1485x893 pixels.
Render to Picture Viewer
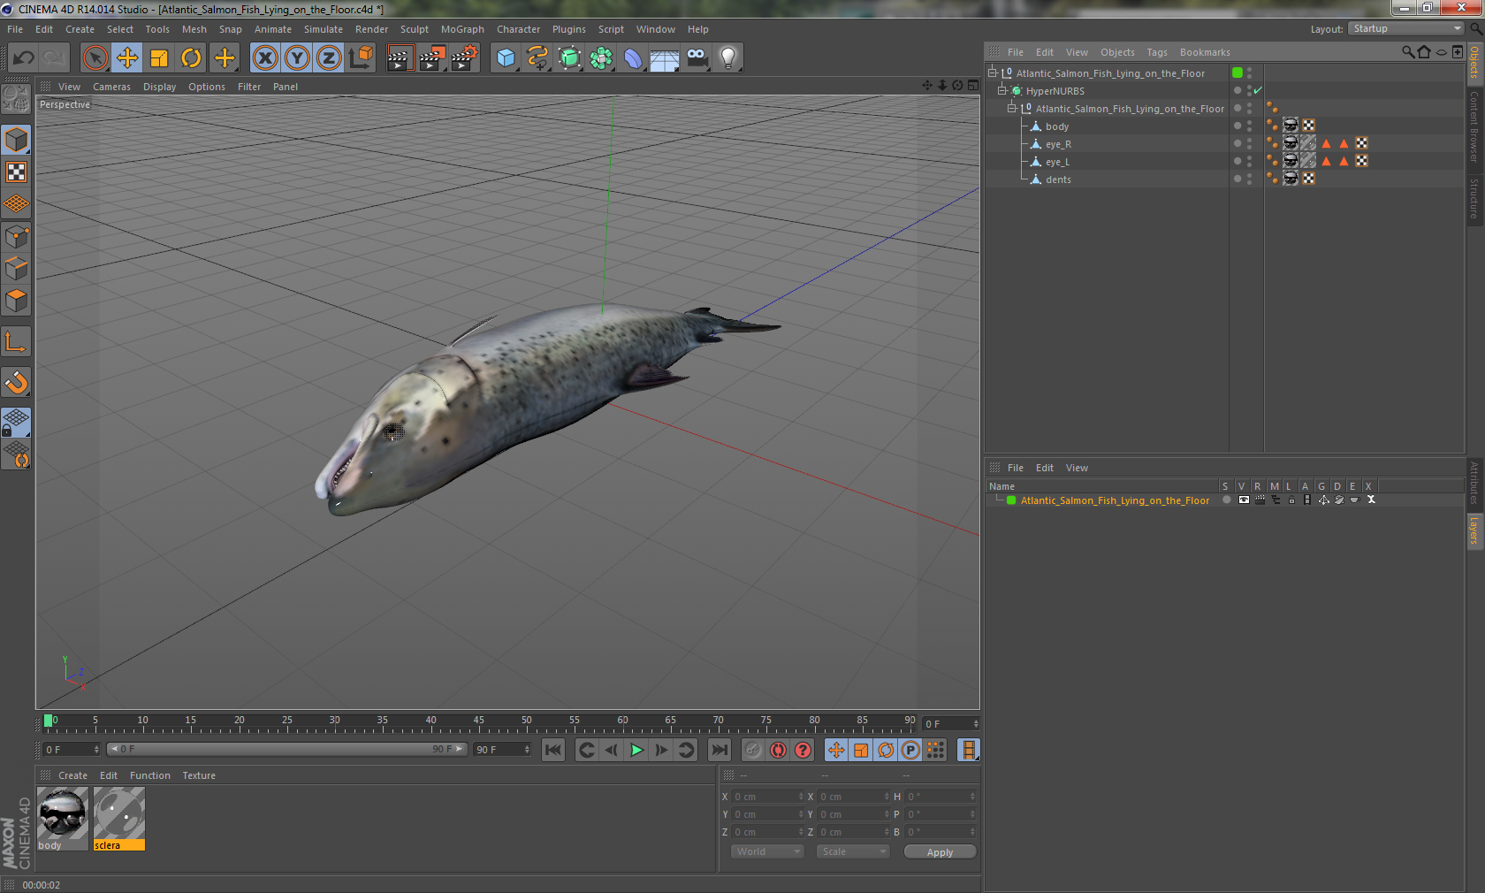tap(432, 58)
